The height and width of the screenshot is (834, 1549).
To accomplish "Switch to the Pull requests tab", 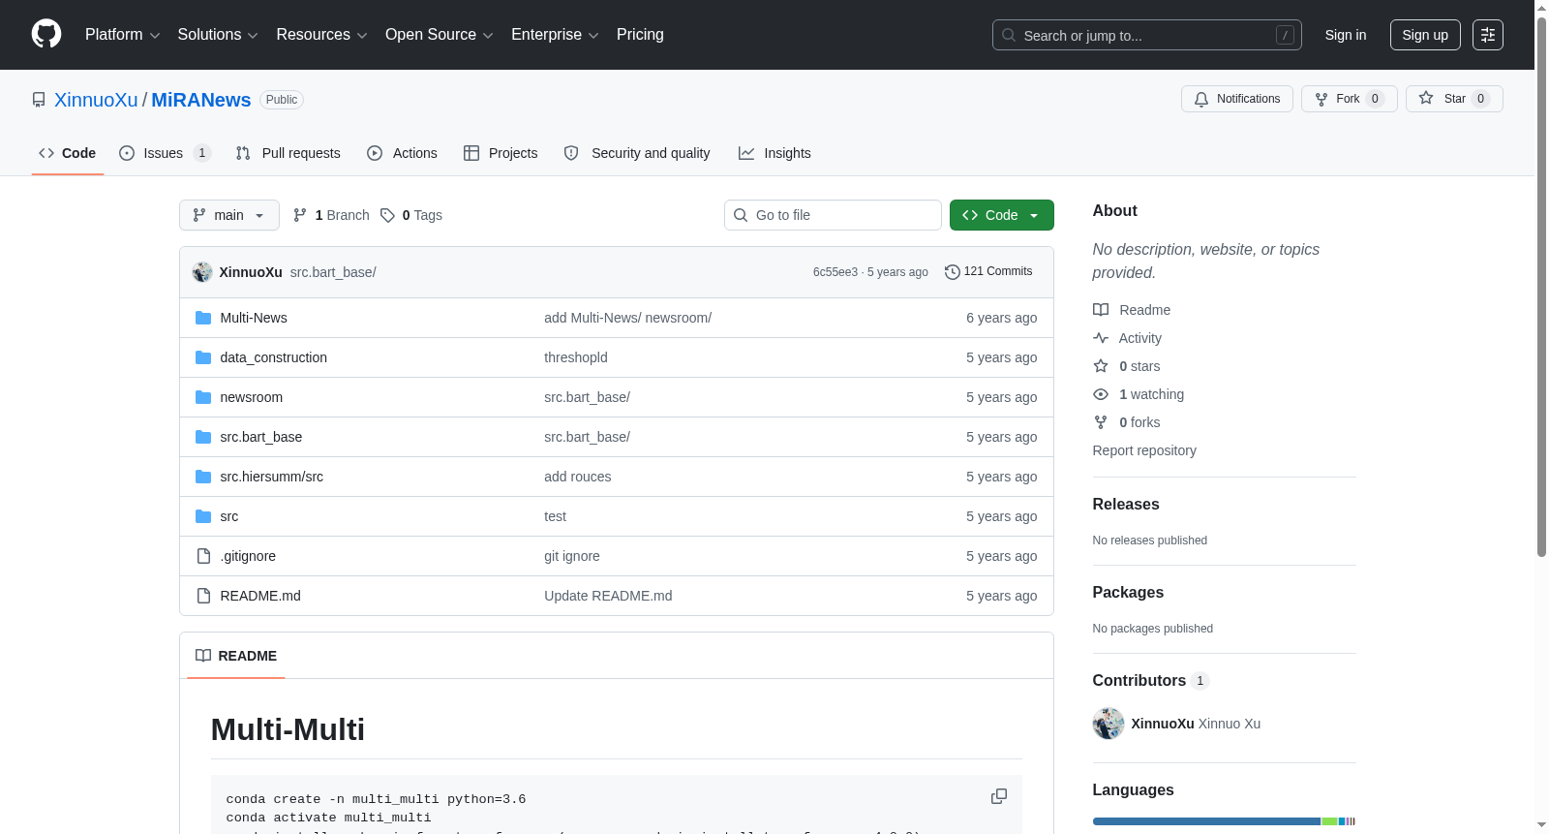I will coord(288,153).
